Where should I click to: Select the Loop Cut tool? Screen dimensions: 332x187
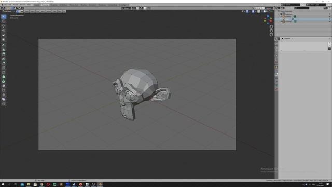(x=4, y=72)
